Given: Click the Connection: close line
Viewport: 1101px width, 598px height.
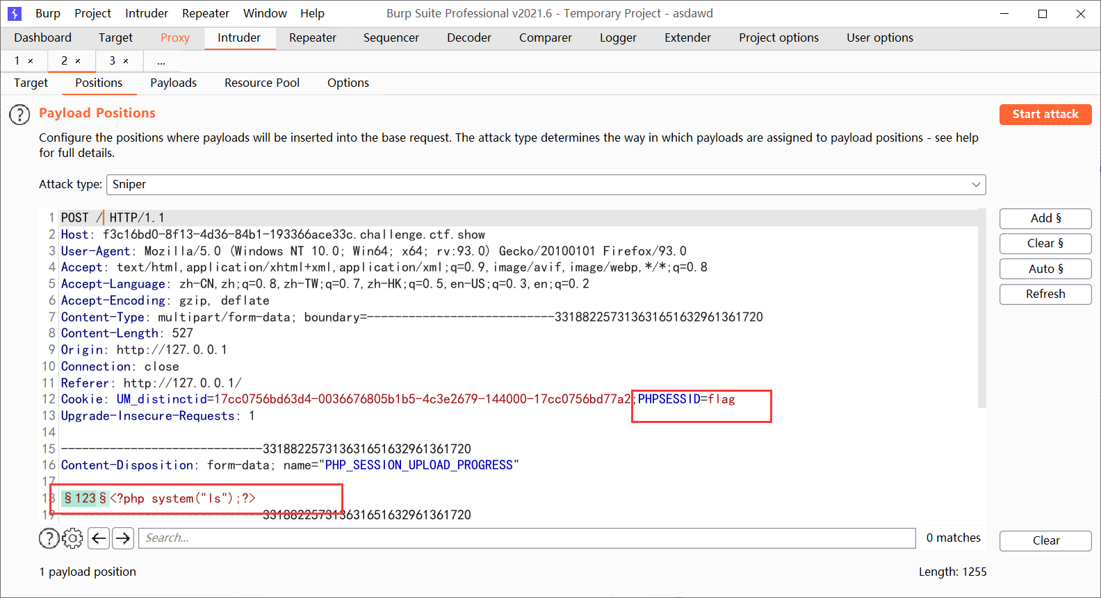Looking at the screenshot, I should tap(120, 367).
